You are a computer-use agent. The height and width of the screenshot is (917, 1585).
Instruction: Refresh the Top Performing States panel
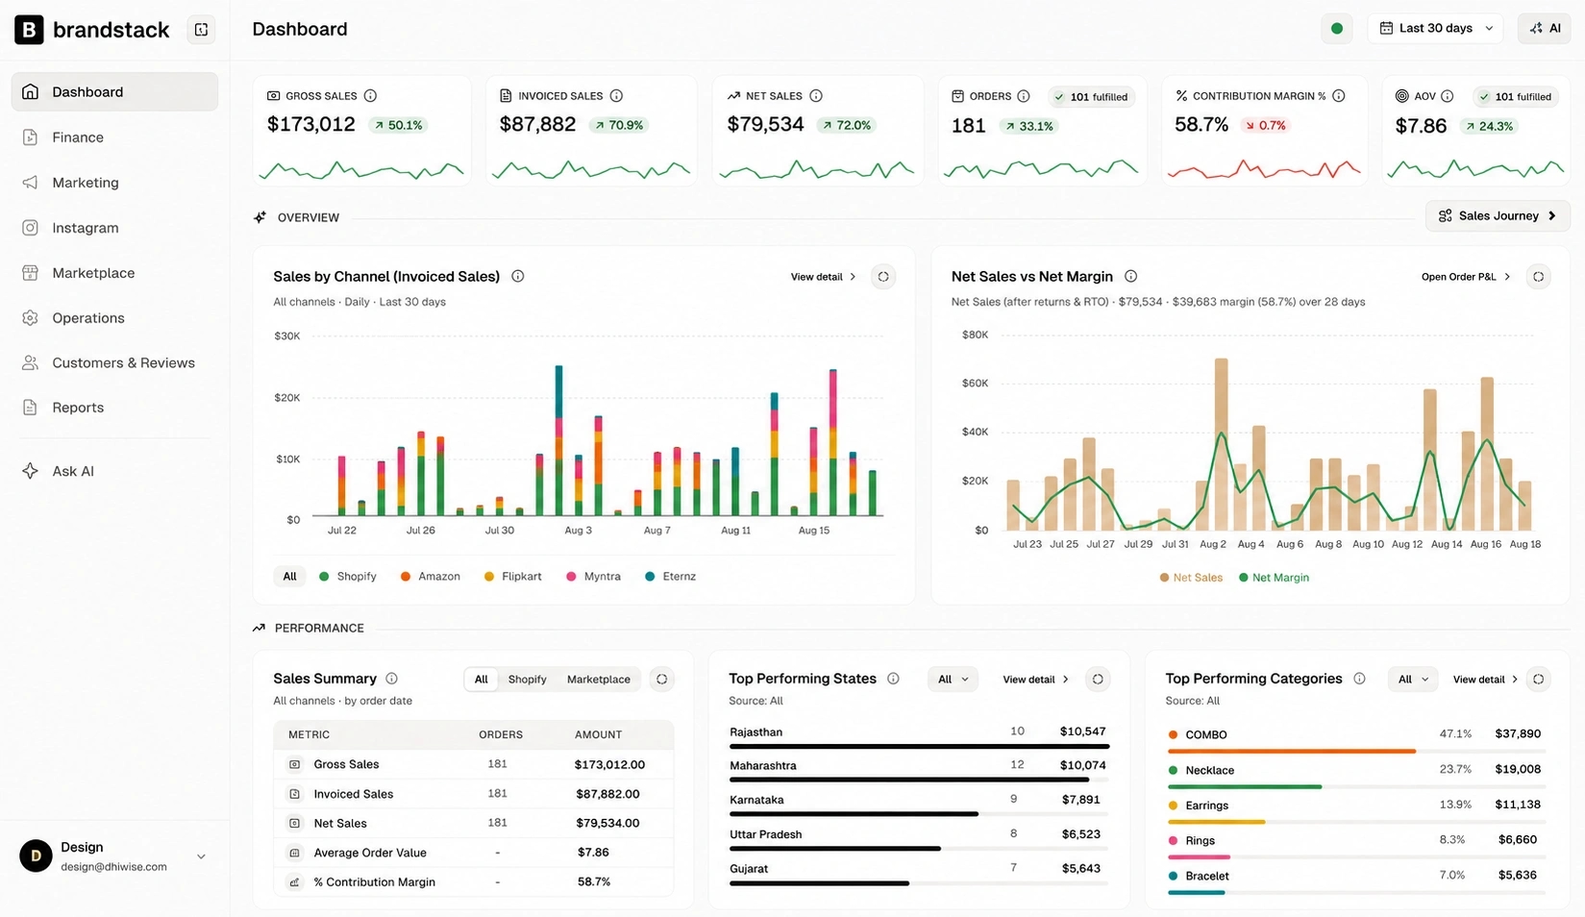pyautogui.click(x=1098, y=679)
